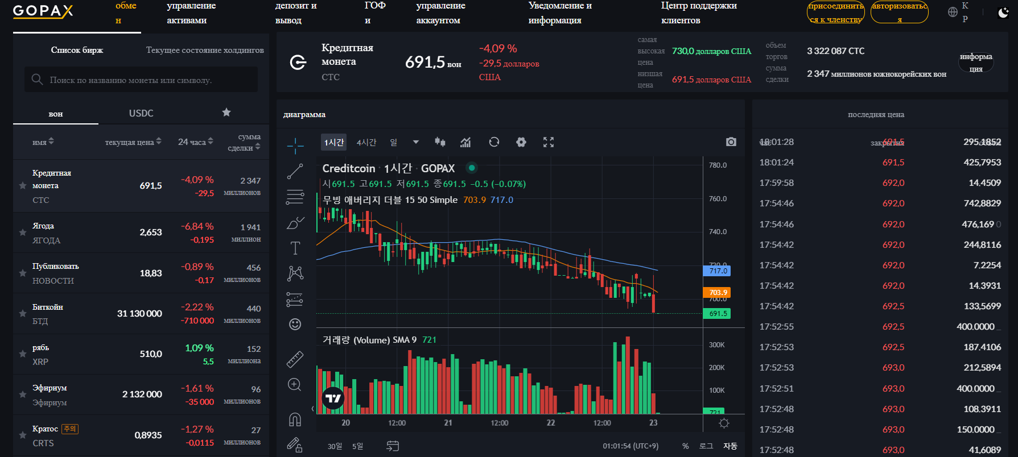
Task: Click the 717.0 blue SMA price label
Action: (x=717, y=271)
